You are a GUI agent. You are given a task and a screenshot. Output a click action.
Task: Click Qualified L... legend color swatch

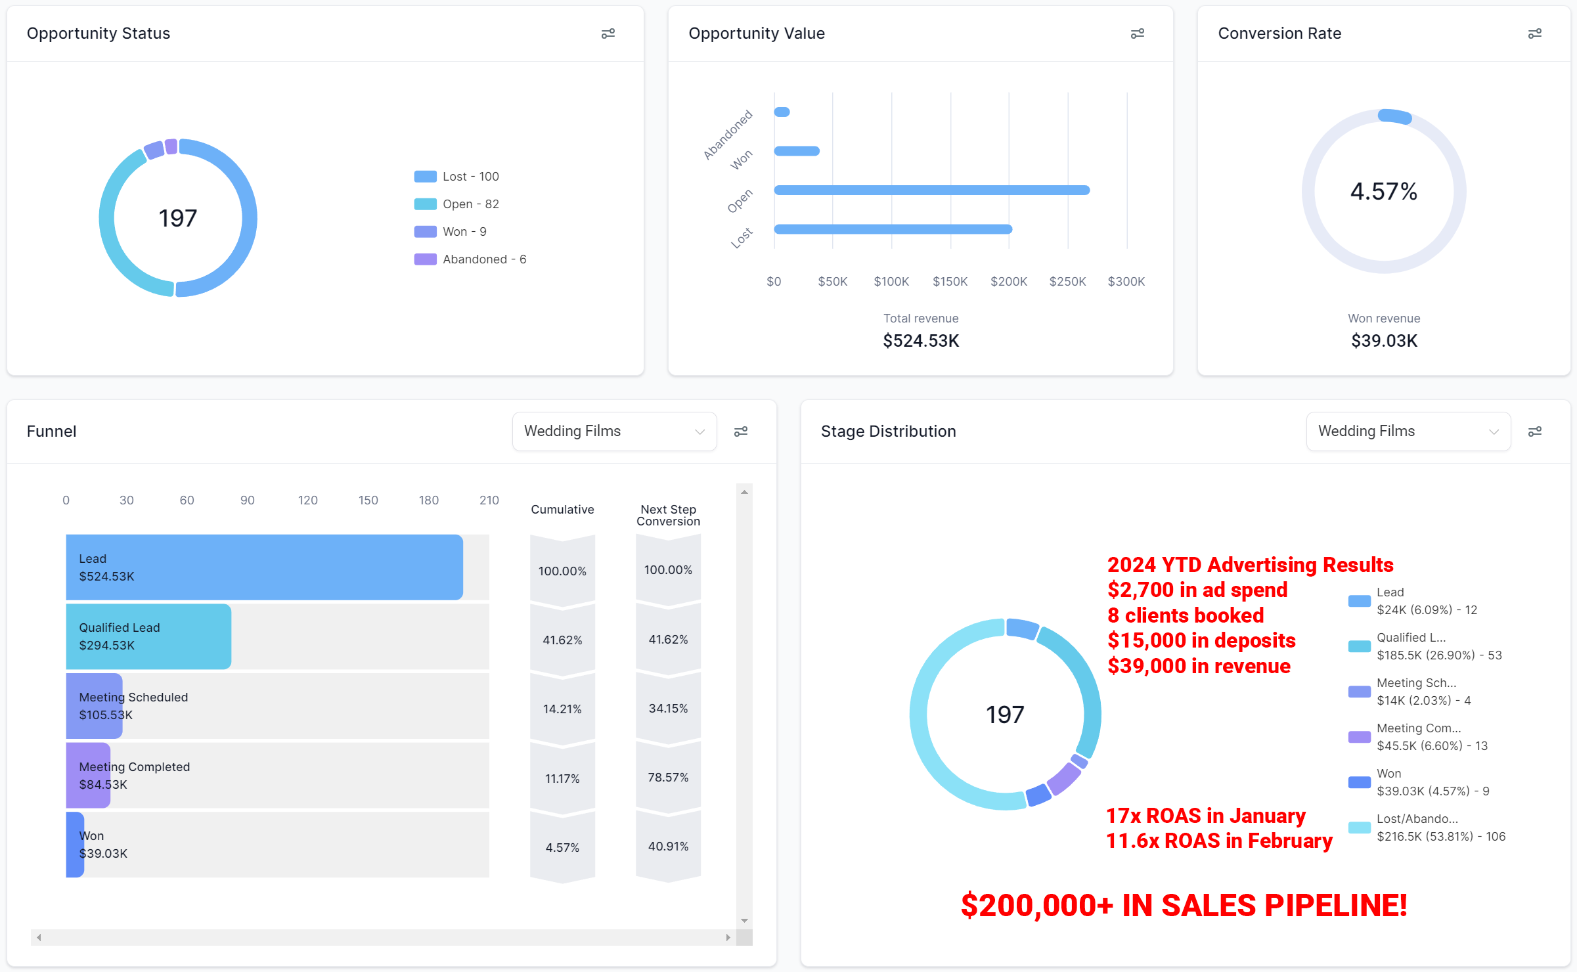pos(1359,646)
